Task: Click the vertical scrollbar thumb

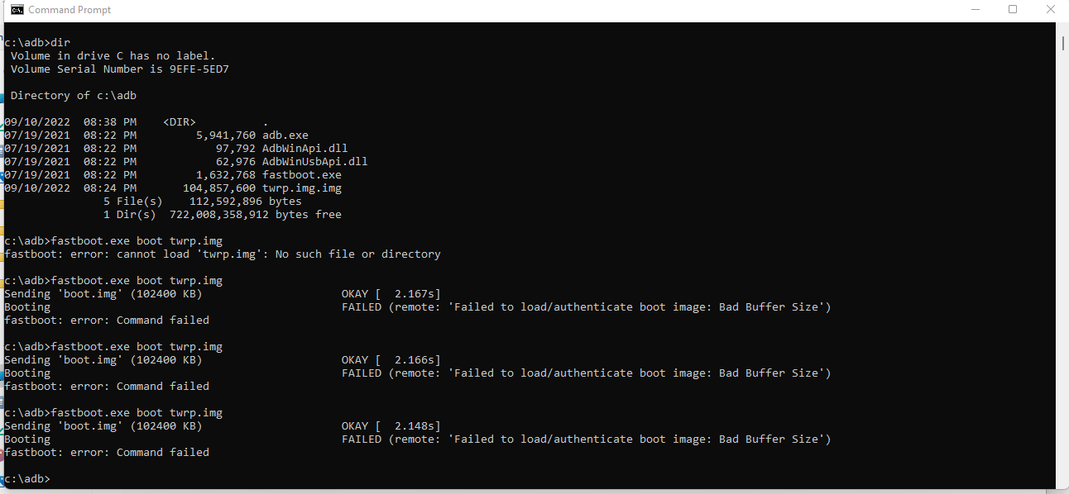Action: pos(1062,41)
